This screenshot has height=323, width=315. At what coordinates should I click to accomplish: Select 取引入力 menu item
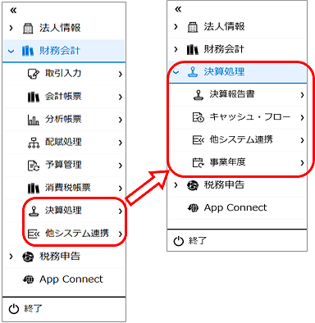click(64, 74)
